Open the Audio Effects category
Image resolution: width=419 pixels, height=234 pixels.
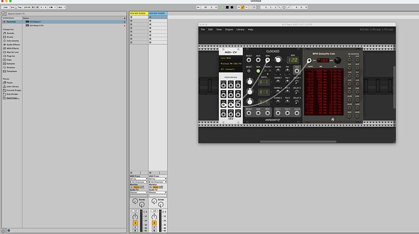[13, 44]
